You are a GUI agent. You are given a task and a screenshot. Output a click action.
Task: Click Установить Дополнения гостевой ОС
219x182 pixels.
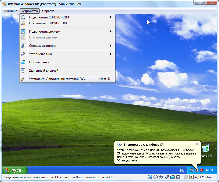click(x=67, y=79)
